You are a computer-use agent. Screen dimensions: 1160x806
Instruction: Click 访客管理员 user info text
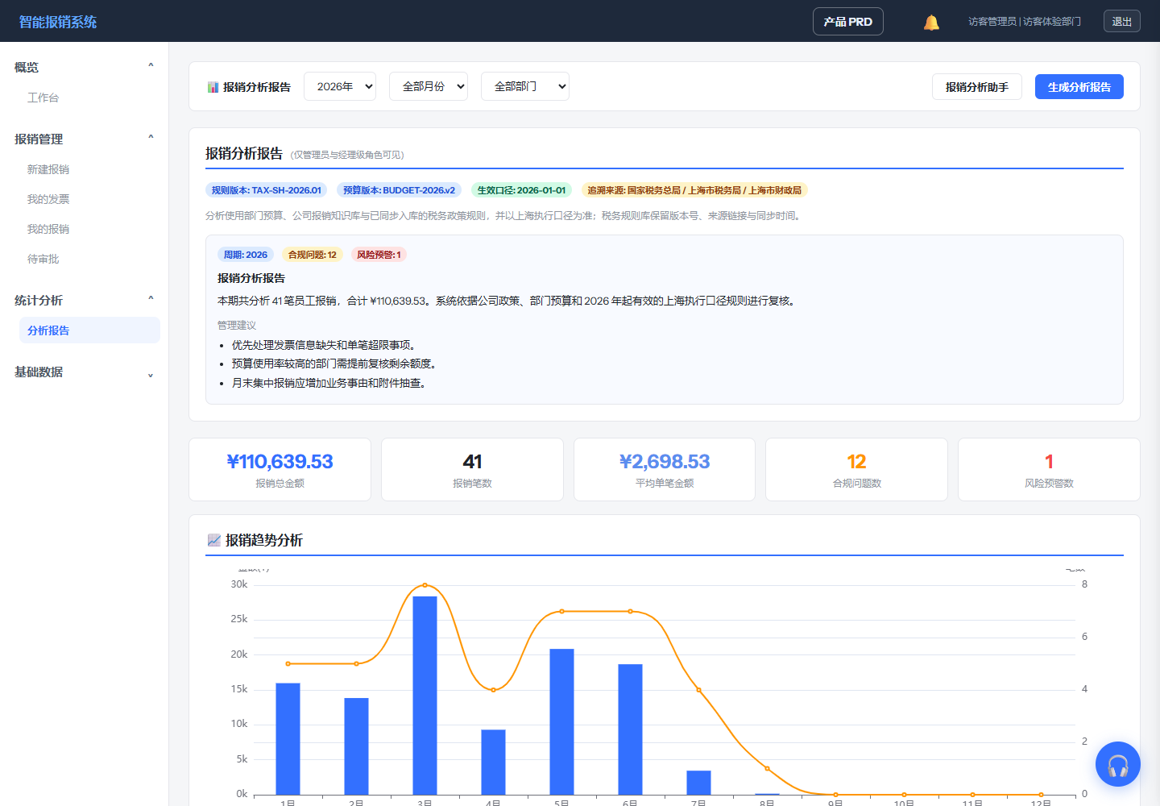(x=1025, y=22)
